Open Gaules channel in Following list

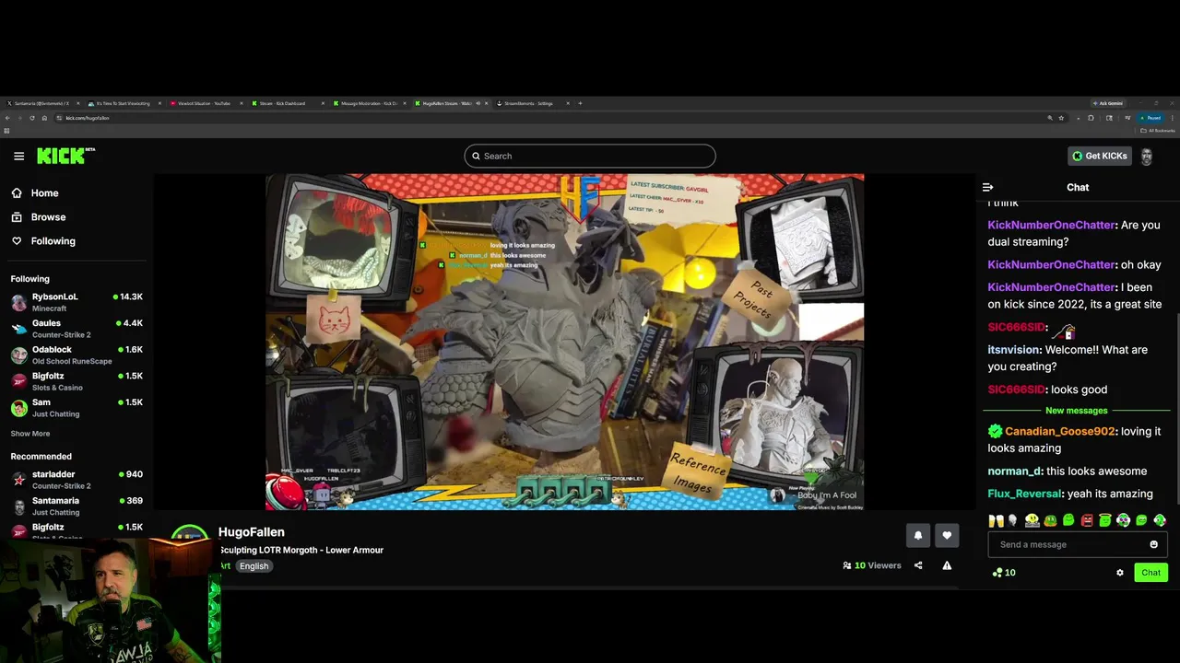(77, 329)
